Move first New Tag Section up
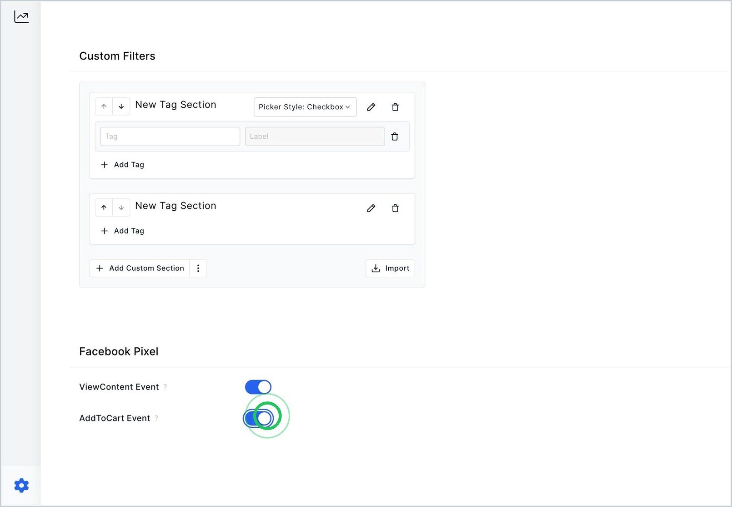732x507 pixels. 104,106
